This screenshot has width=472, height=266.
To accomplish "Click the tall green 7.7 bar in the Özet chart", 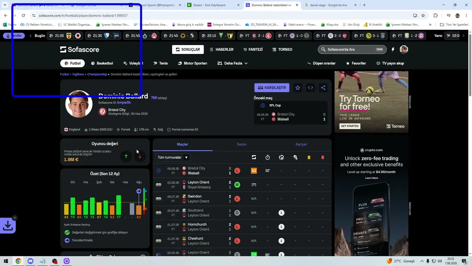I will (119, 205).
